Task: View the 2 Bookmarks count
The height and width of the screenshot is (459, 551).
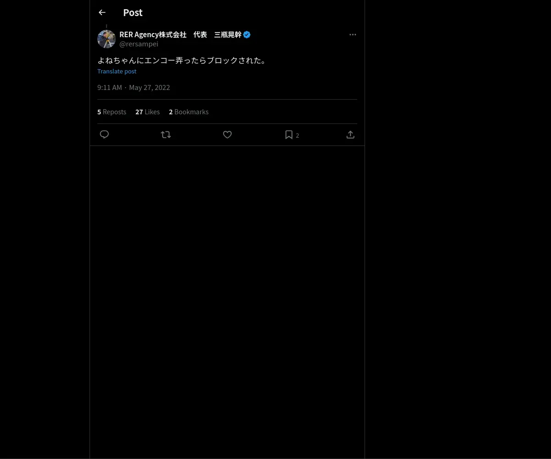Action: click(x=189, y=112)
